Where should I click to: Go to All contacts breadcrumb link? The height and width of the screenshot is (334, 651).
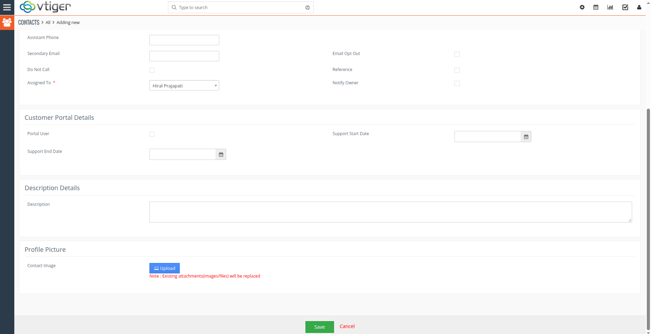point(48,22)
